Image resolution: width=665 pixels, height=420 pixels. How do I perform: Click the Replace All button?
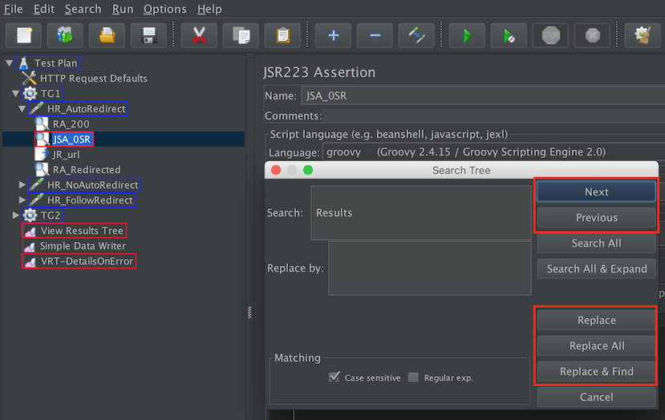[x=596, y=345]
